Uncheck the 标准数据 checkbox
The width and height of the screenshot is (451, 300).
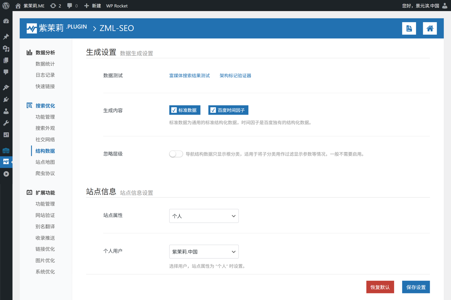[174, 110]
